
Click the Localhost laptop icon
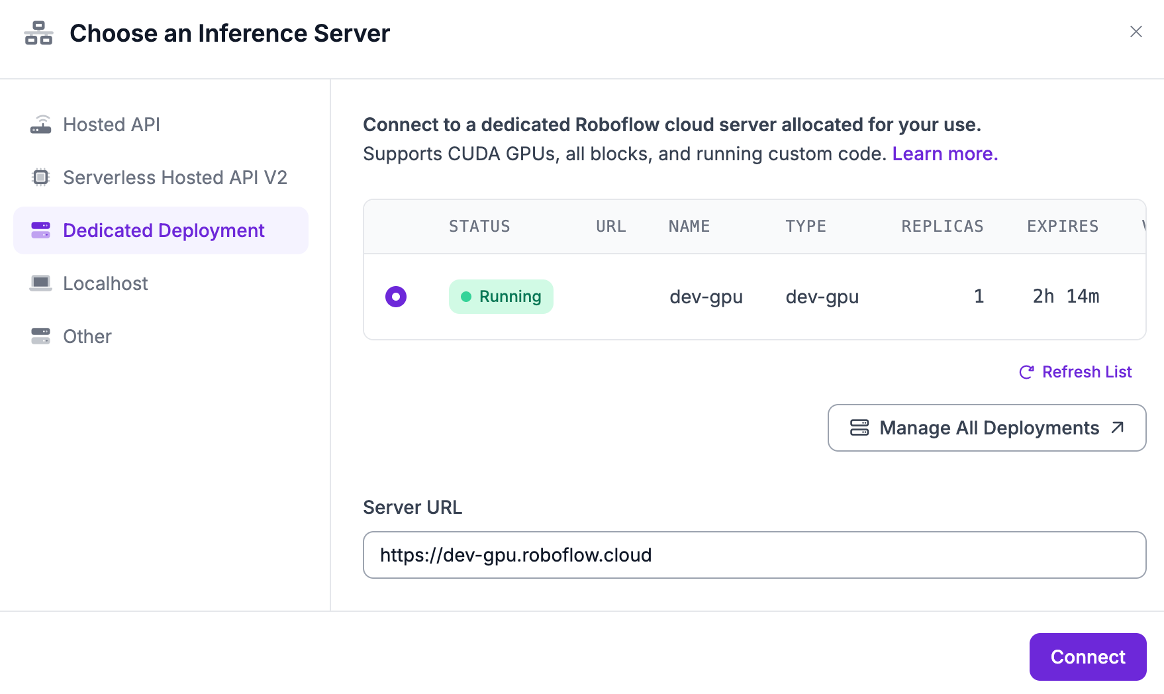tap(40, 283)
